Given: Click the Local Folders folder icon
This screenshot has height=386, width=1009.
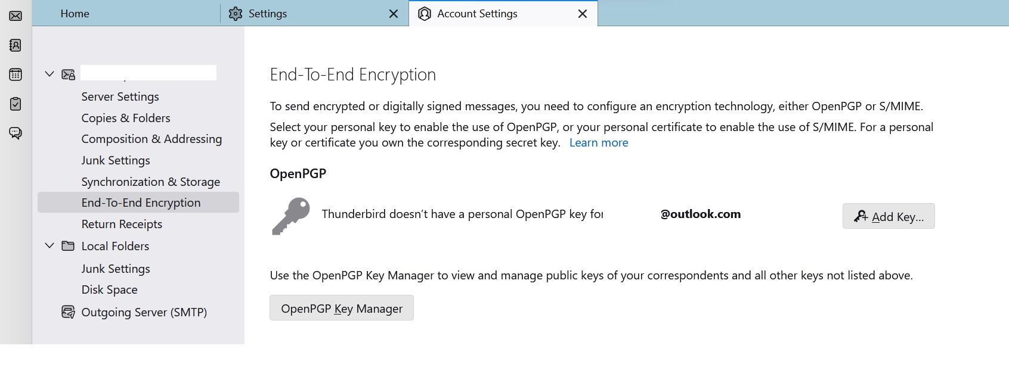Looking at the screenshot, I should tap(68, 246).
